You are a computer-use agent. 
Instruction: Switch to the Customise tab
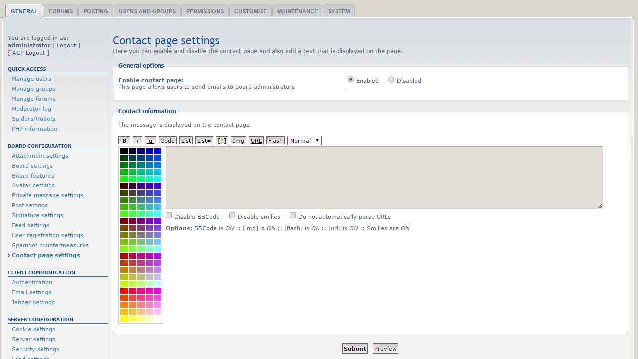(x=250, y=11)
